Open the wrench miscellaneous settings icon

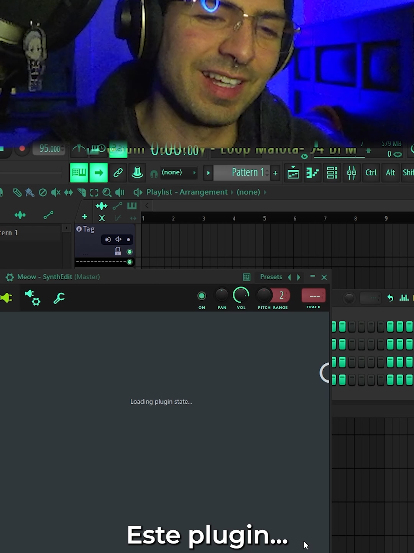click(x=59, y=298)
